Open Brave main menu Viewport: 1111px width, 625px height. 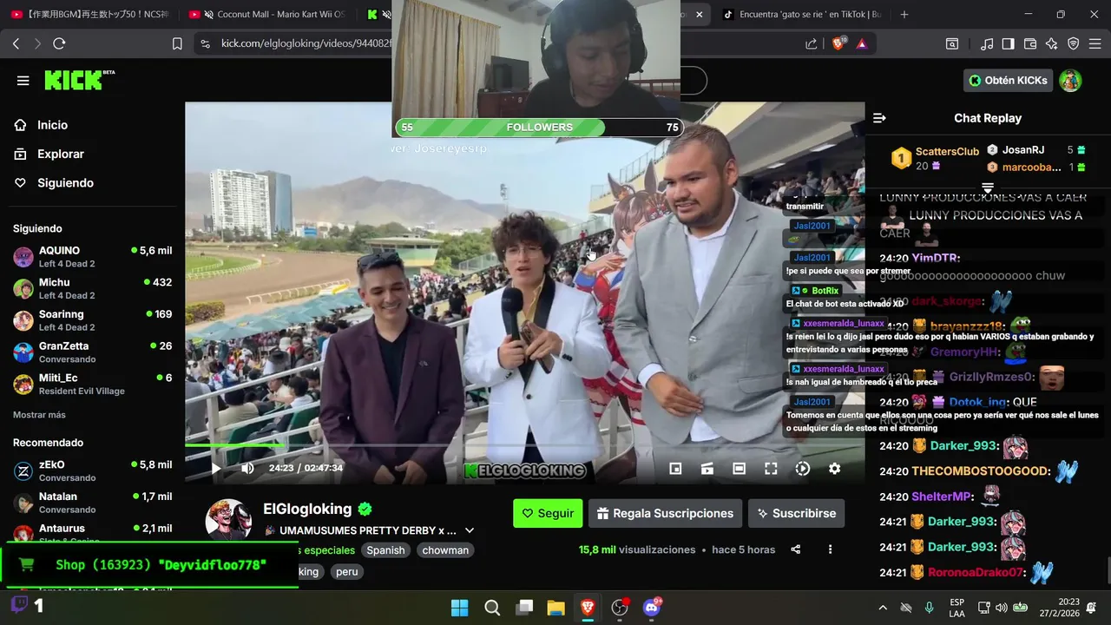(x=1095, y=43)
